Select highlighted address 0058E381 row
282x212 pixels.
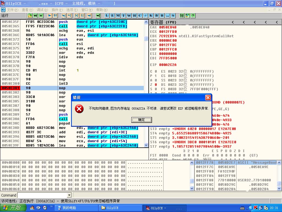click(72, 88)
